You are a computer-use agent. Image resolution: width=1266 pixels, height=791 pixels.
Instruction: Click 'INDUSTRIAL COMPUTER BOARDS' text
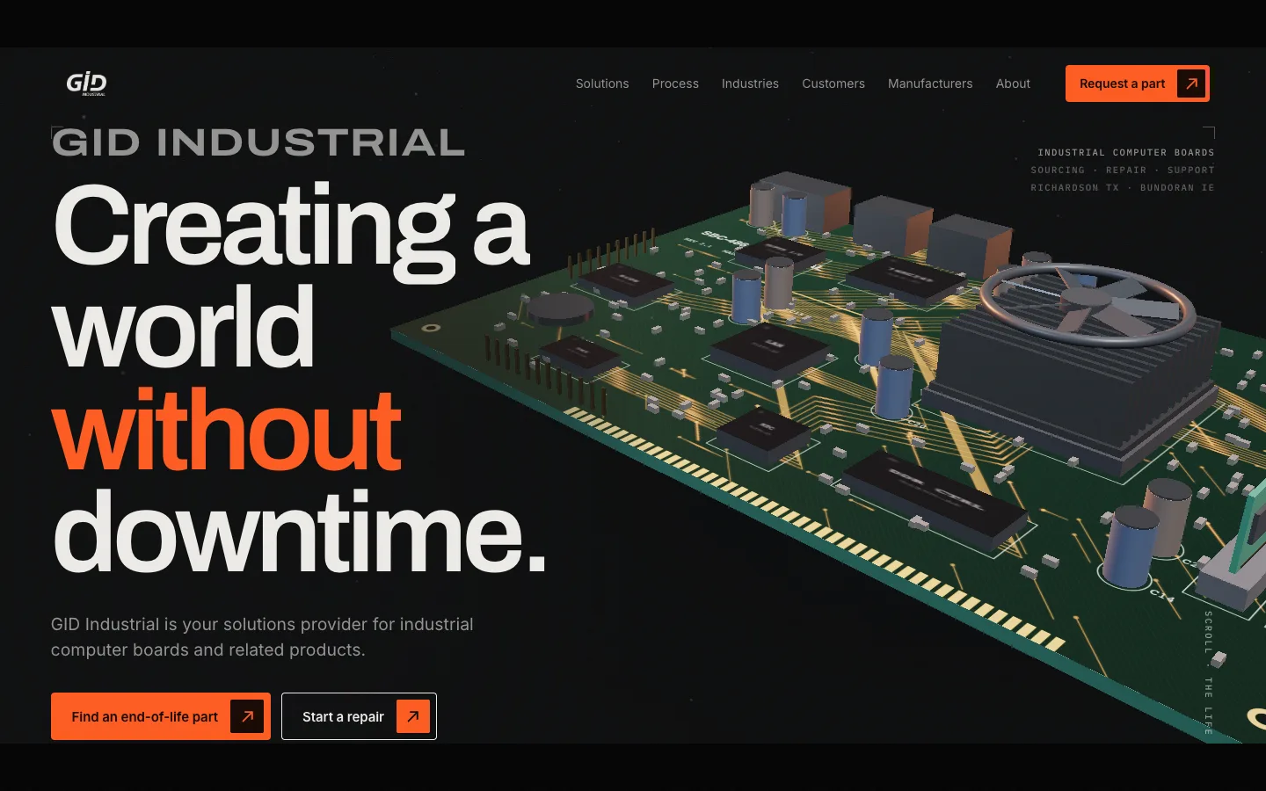[1126, 153]
